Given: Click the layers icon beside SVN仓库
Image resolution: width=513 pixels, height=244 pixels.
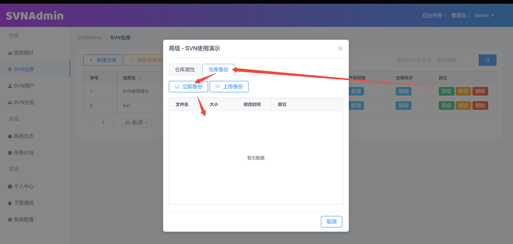Looking at the screenshot, I should [x=10, y=69].
